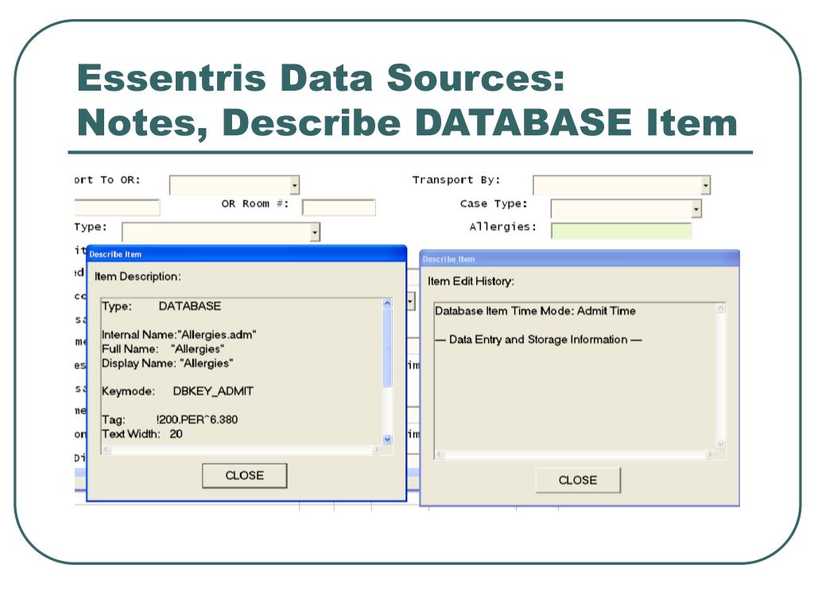Viewport: 814px width, 611px height.
Task: Click the 'Allergies:' form label
Action: tap(502, 227)
